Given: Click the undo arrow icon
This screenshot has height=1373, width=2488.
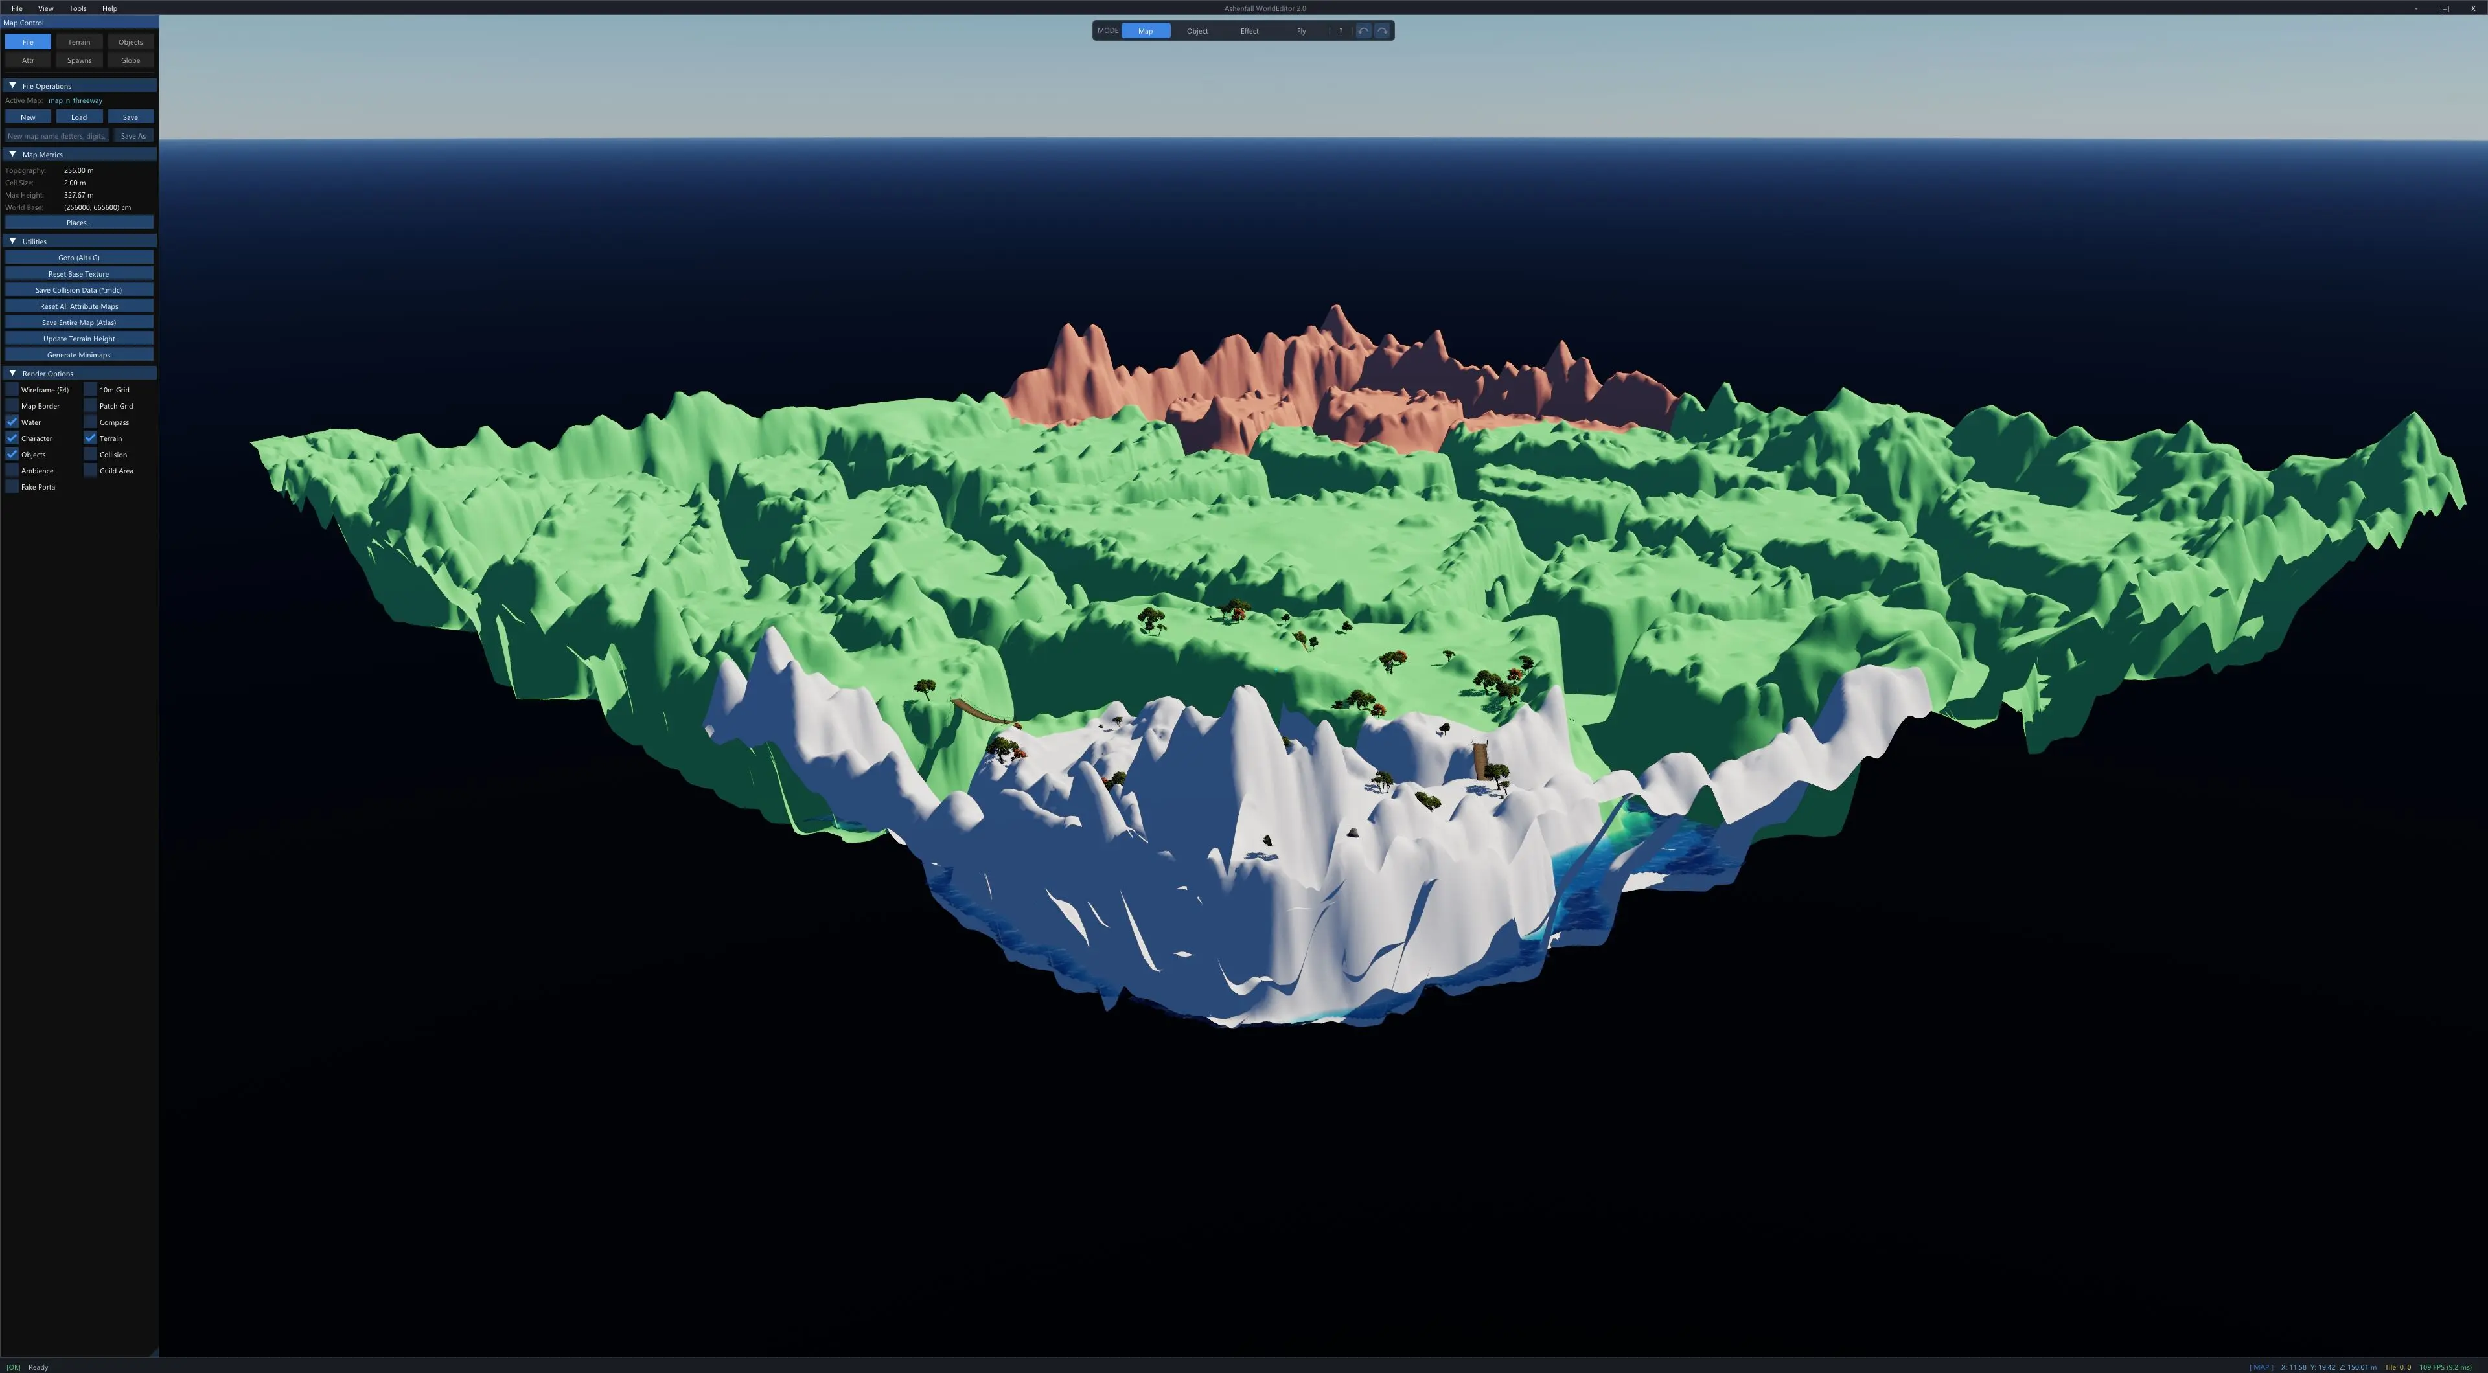Looking at the screenshot, I should [x=1363, y=31].
